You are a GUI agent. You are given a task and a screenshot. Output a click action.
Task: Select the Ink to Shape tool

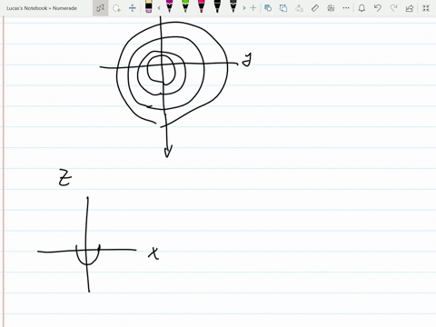tap(283, 8)
